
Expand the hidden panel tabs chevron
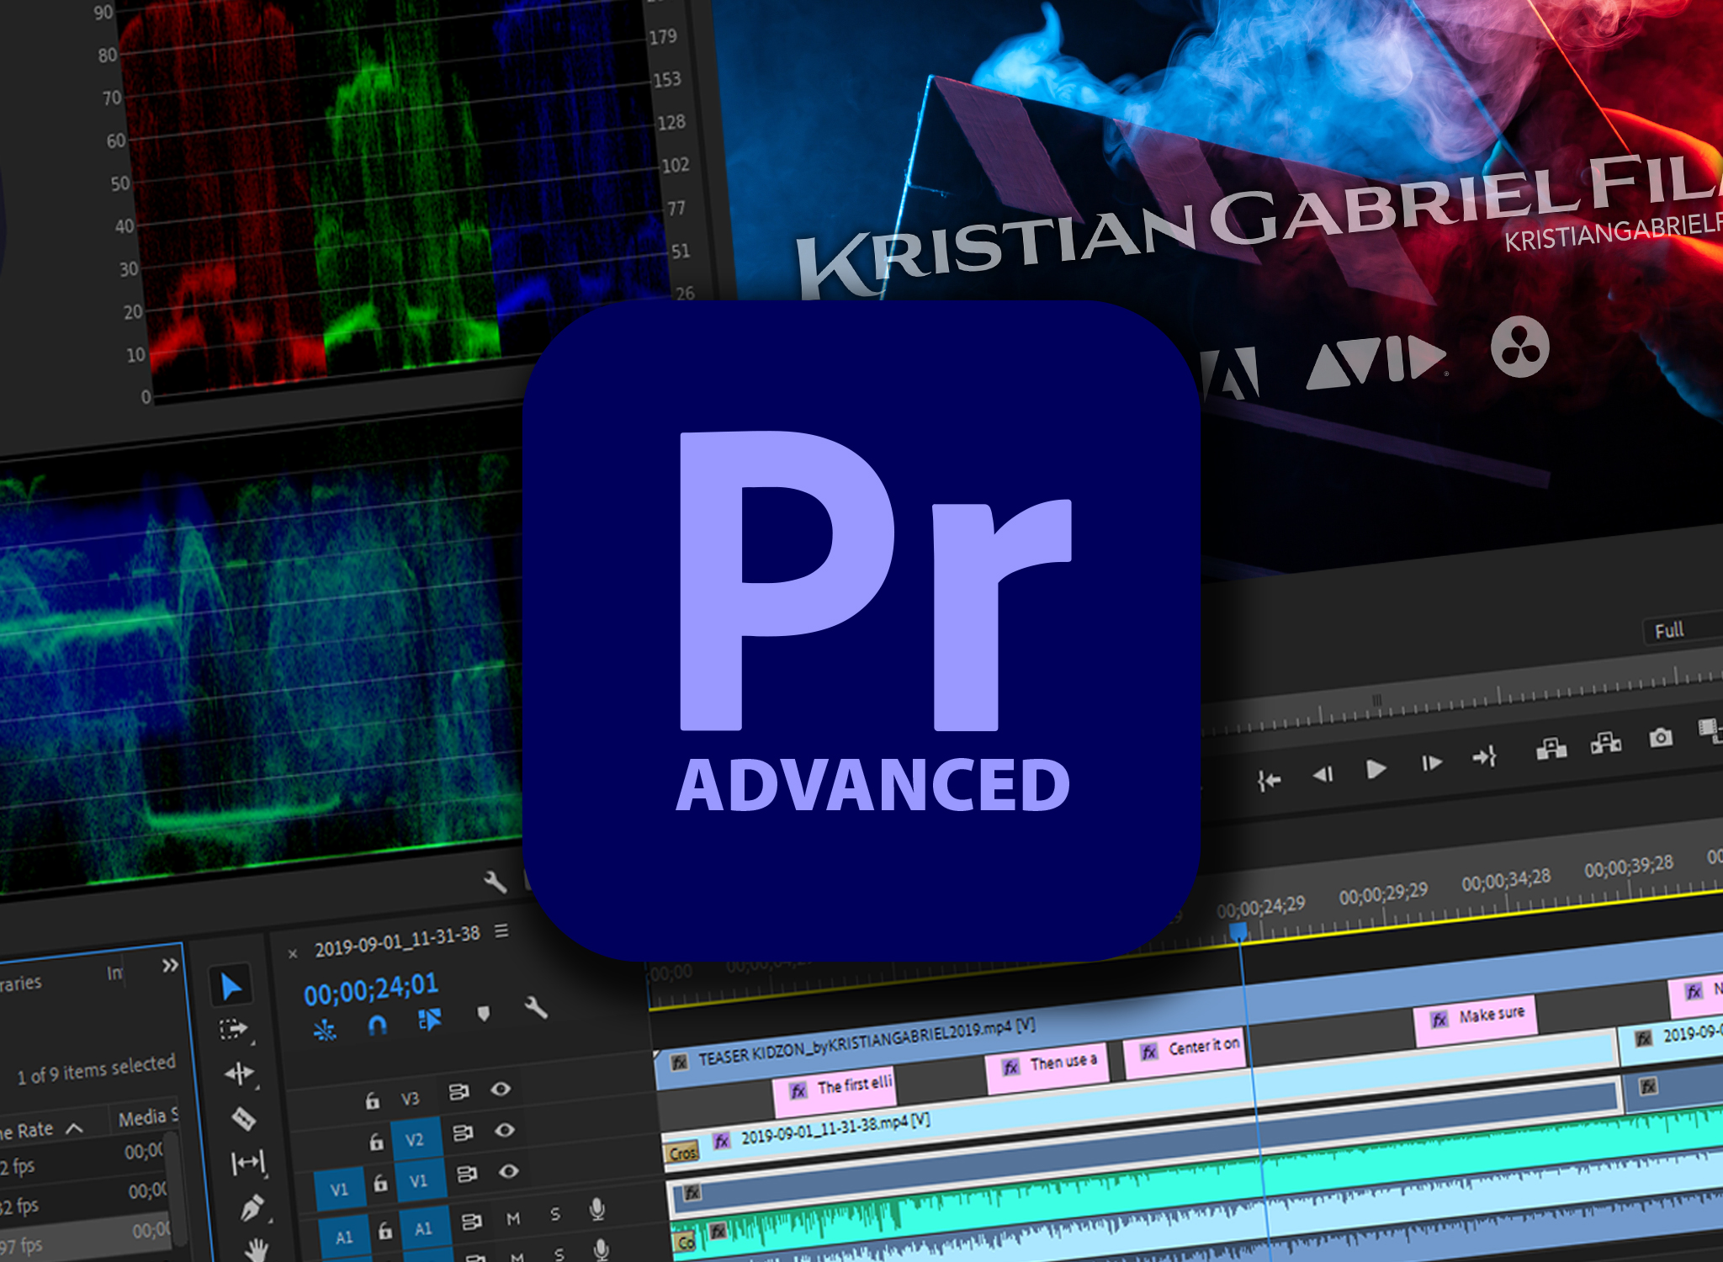171,965
